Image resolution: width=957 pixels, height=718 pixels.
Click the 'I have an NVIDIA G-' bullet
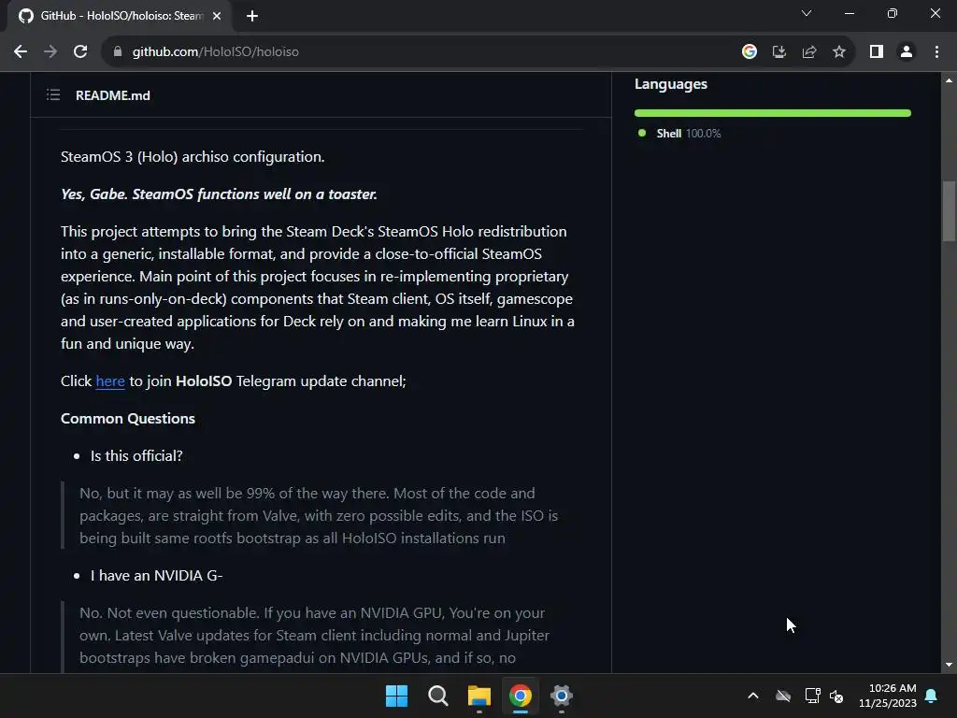click(x=156, y=576)
